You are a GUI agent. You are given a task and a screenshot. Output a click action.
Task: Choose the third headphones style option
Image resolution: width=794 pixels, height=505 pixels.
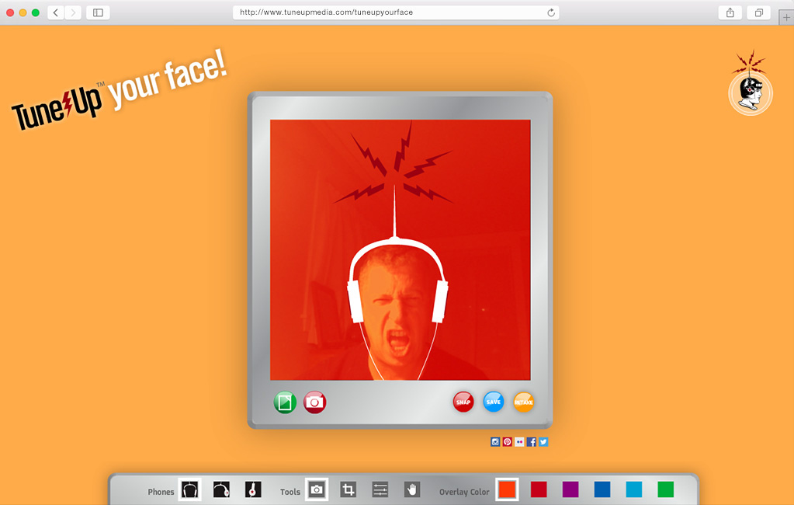coord(253,489)
